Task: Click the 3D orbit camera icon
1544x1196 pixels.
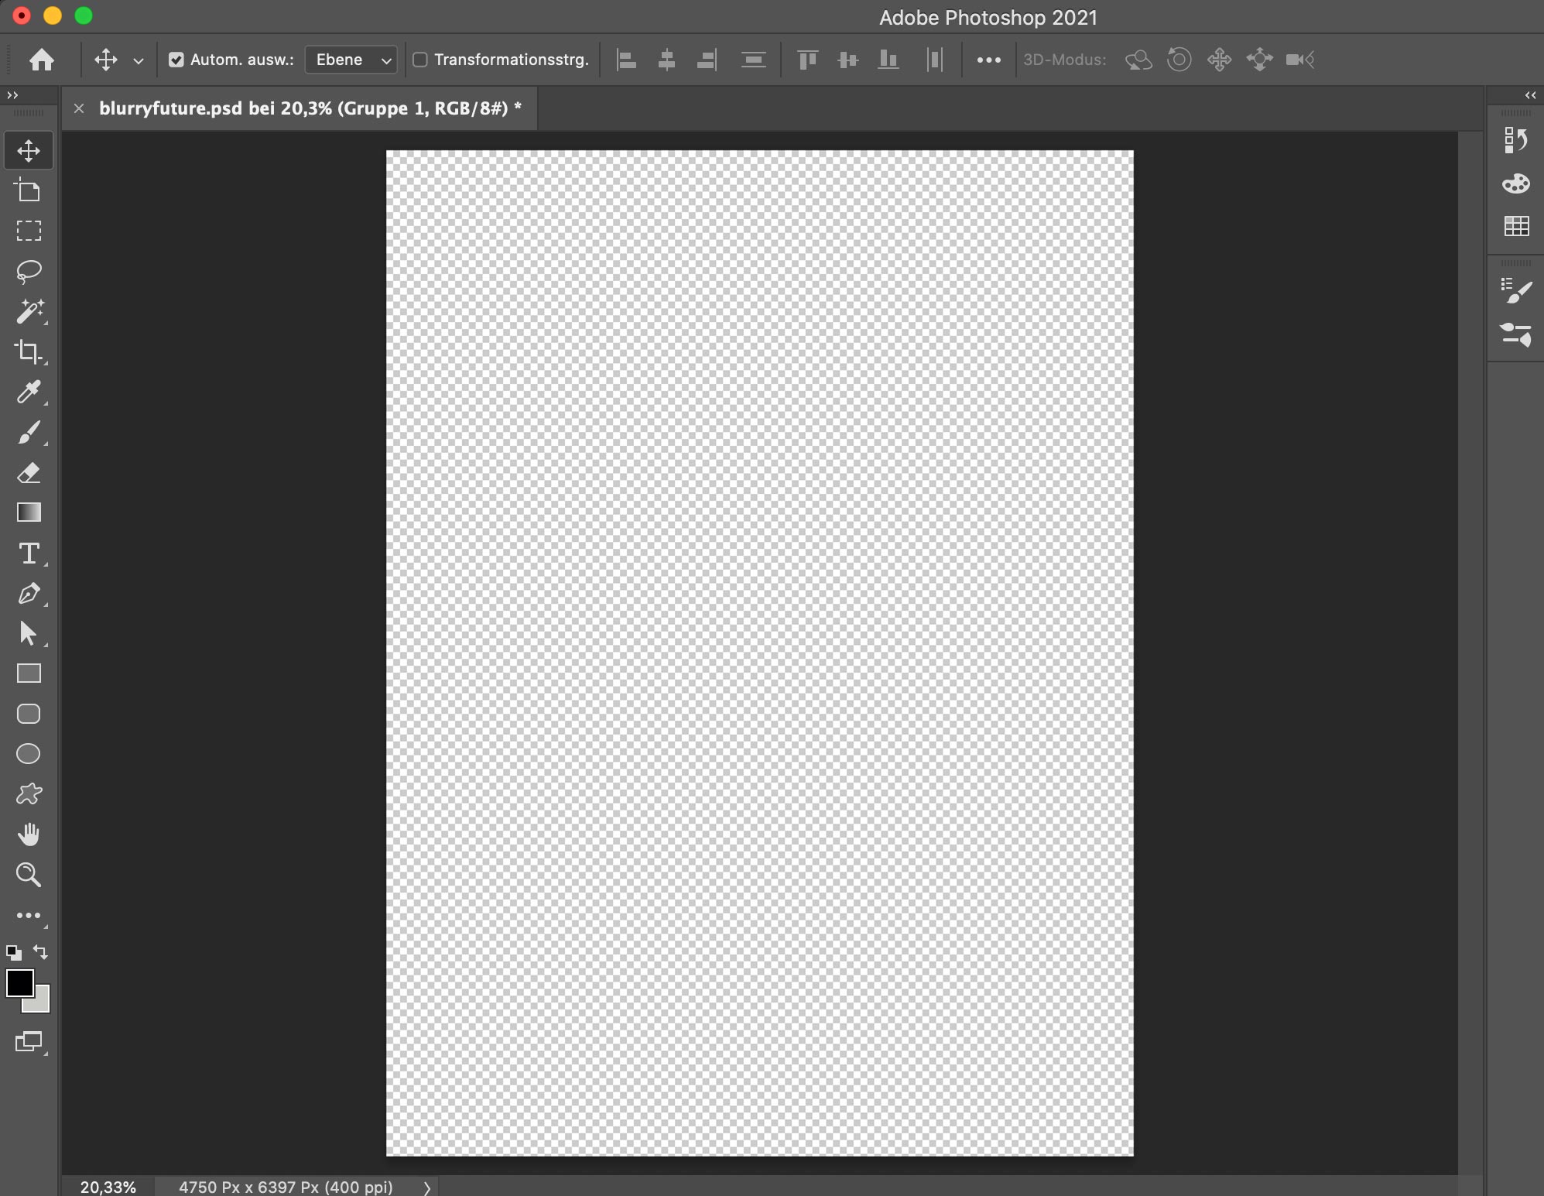Action: pyautogui.click(x=1138, y=60)
